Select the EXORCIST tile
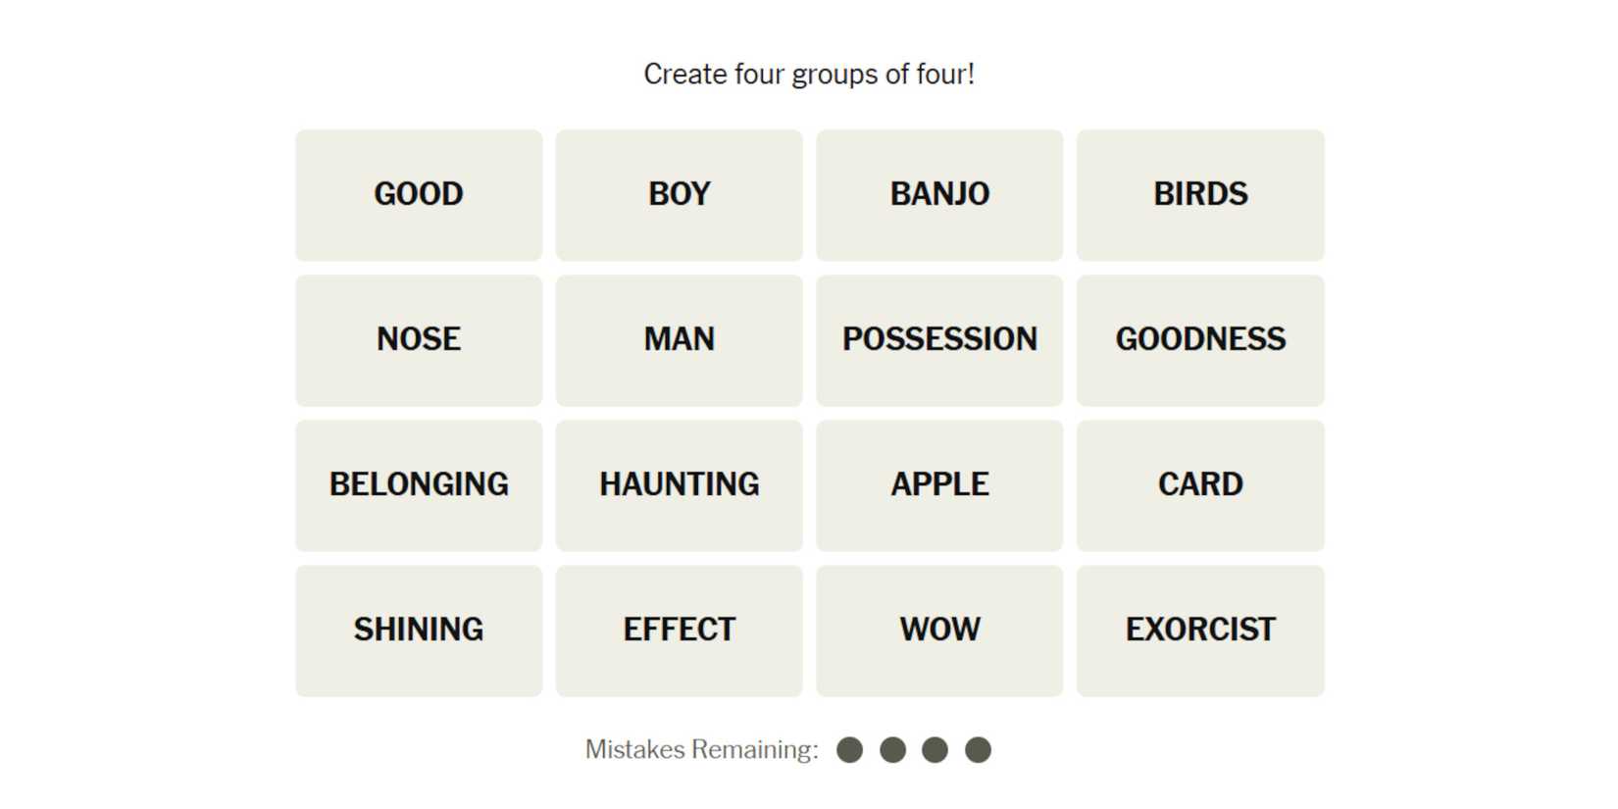Screen dimensions: 1618x809 (1200, 630)
